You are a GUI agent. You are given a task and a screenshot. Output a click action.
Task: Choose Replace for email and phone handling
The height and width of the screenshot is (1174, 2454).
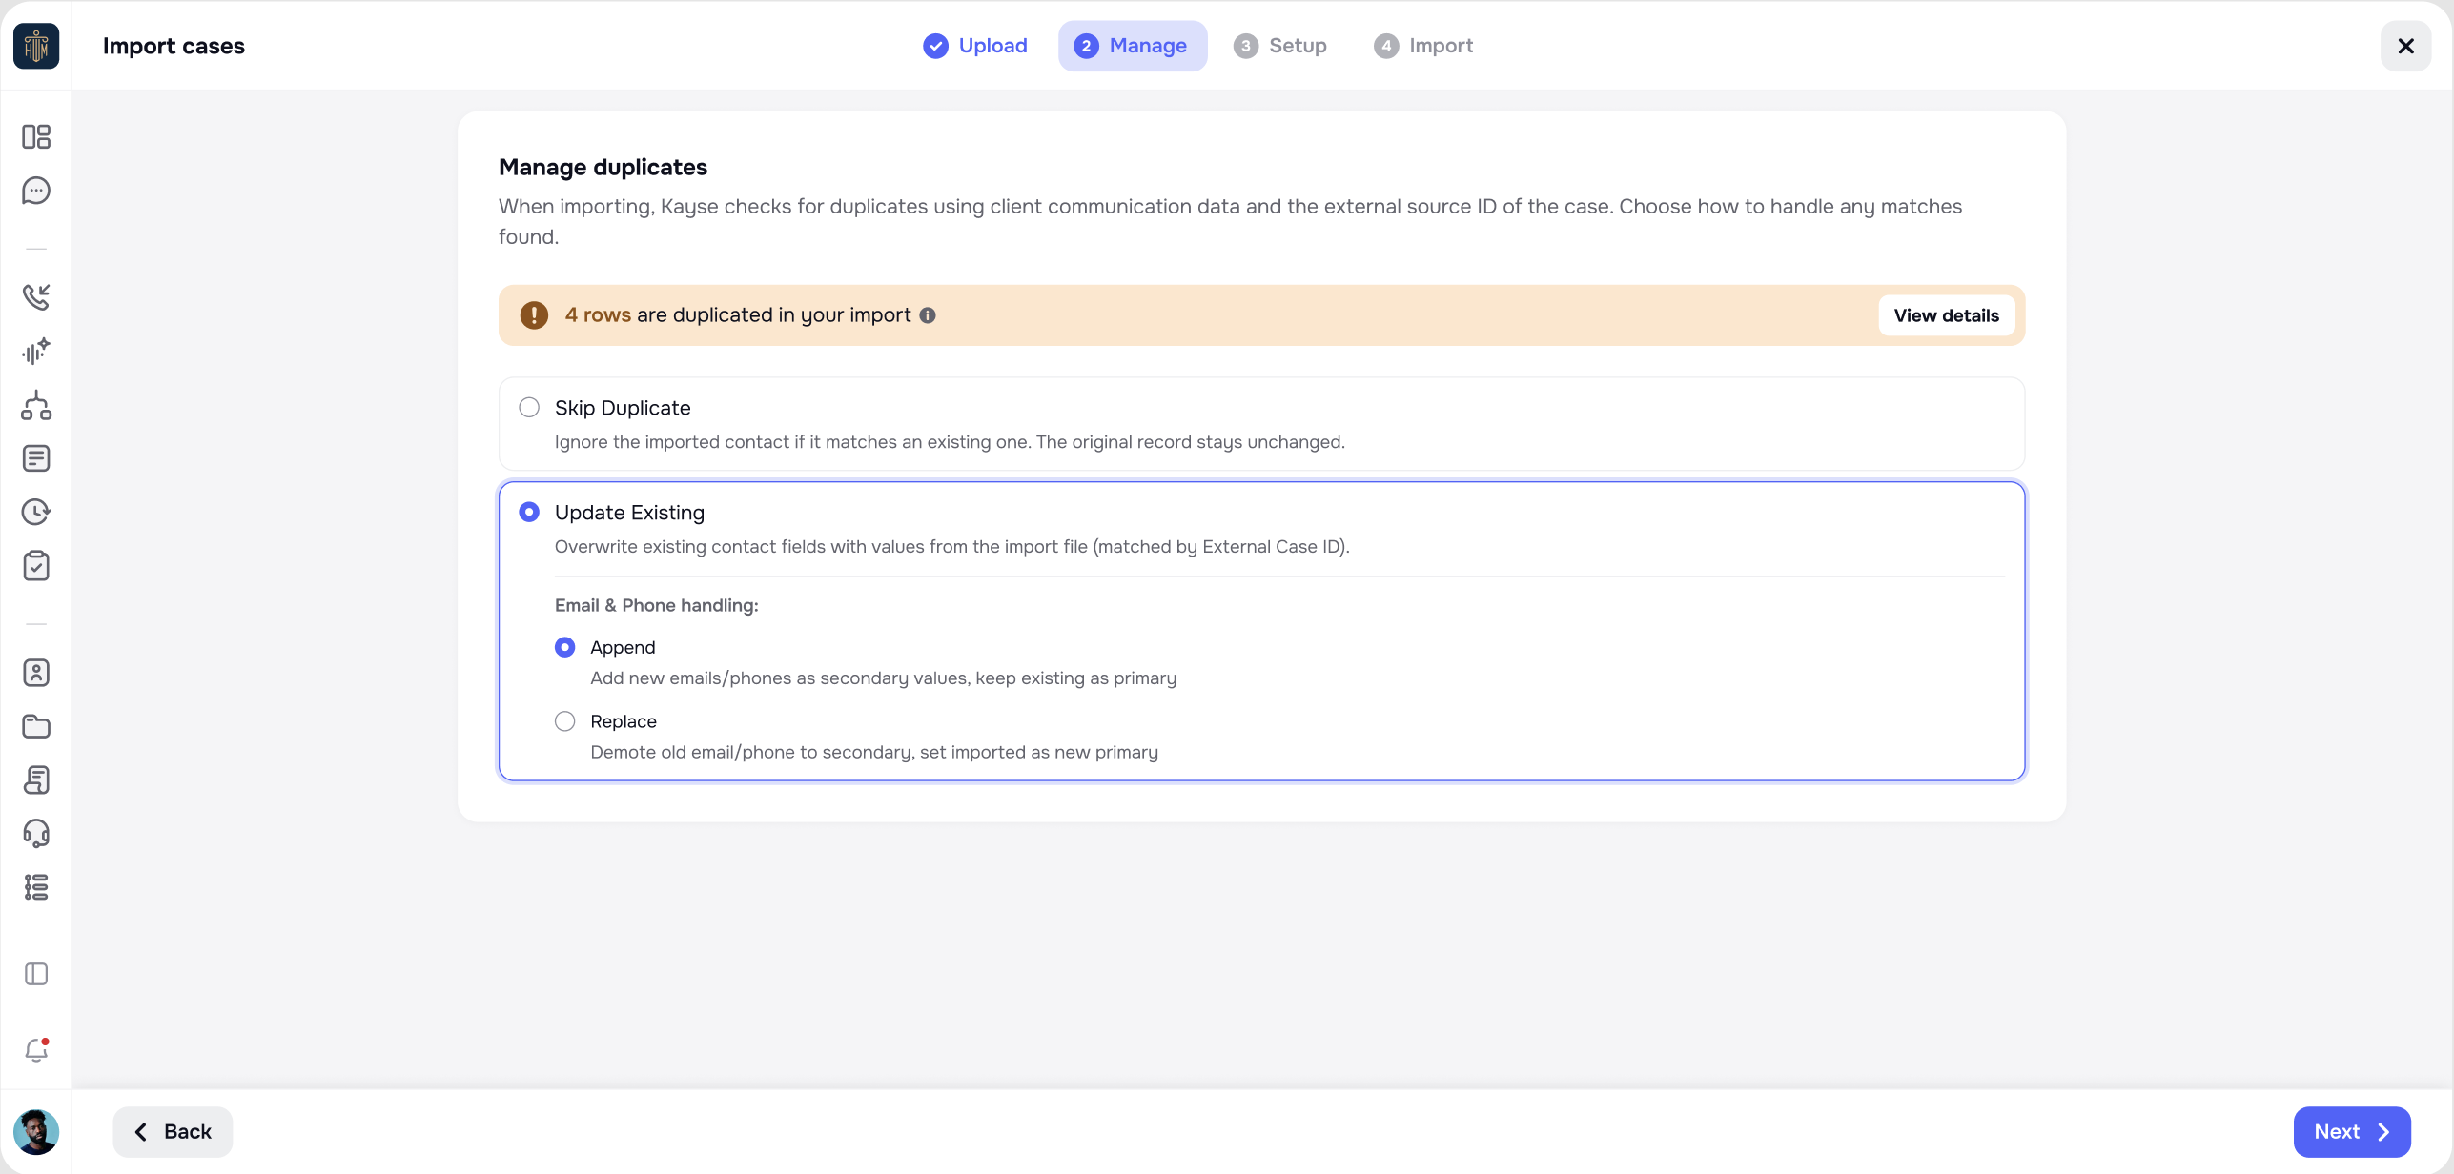565,721
